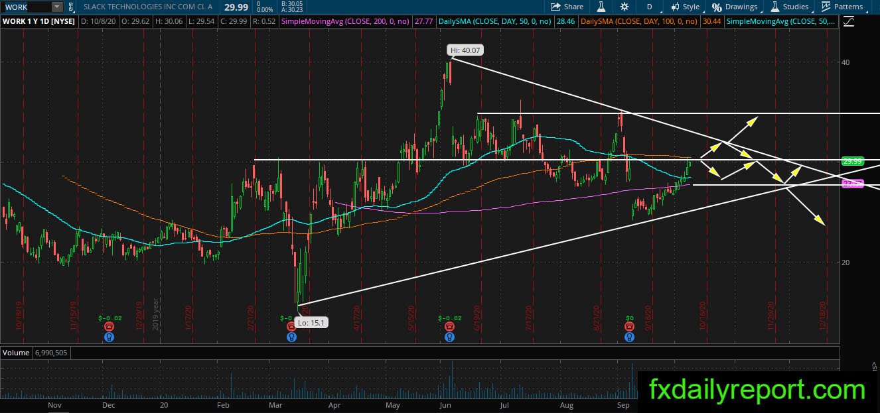The image size is (880, 413).
Task: Click the Hi: 40.07 price bubble
Action: pos(464,50)
